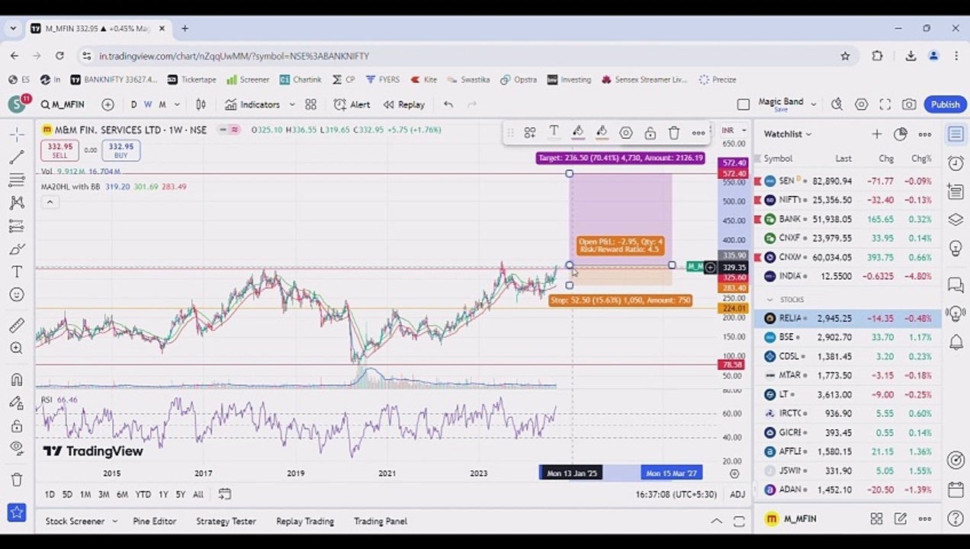Take a chart snapshot with camera

click(x=909, y=104)
